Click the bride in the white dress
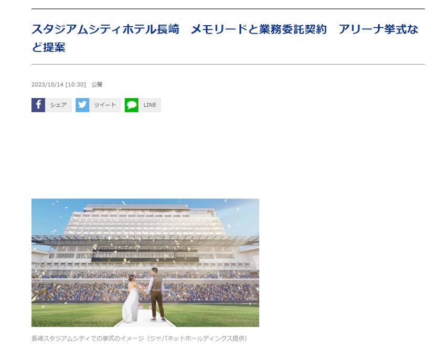Viewport: 447px width, 349px height. (131, 298)
